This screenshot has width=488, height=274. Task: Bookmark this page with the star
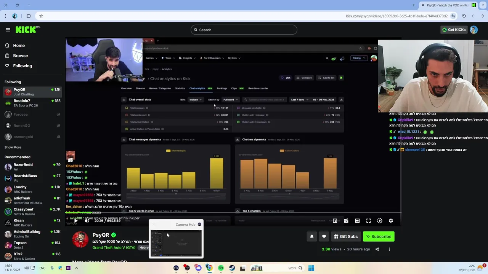click(41, 16)
